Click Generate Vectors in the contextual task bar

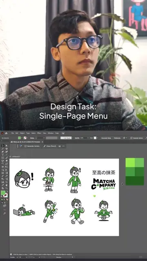(x=32, y=146)
